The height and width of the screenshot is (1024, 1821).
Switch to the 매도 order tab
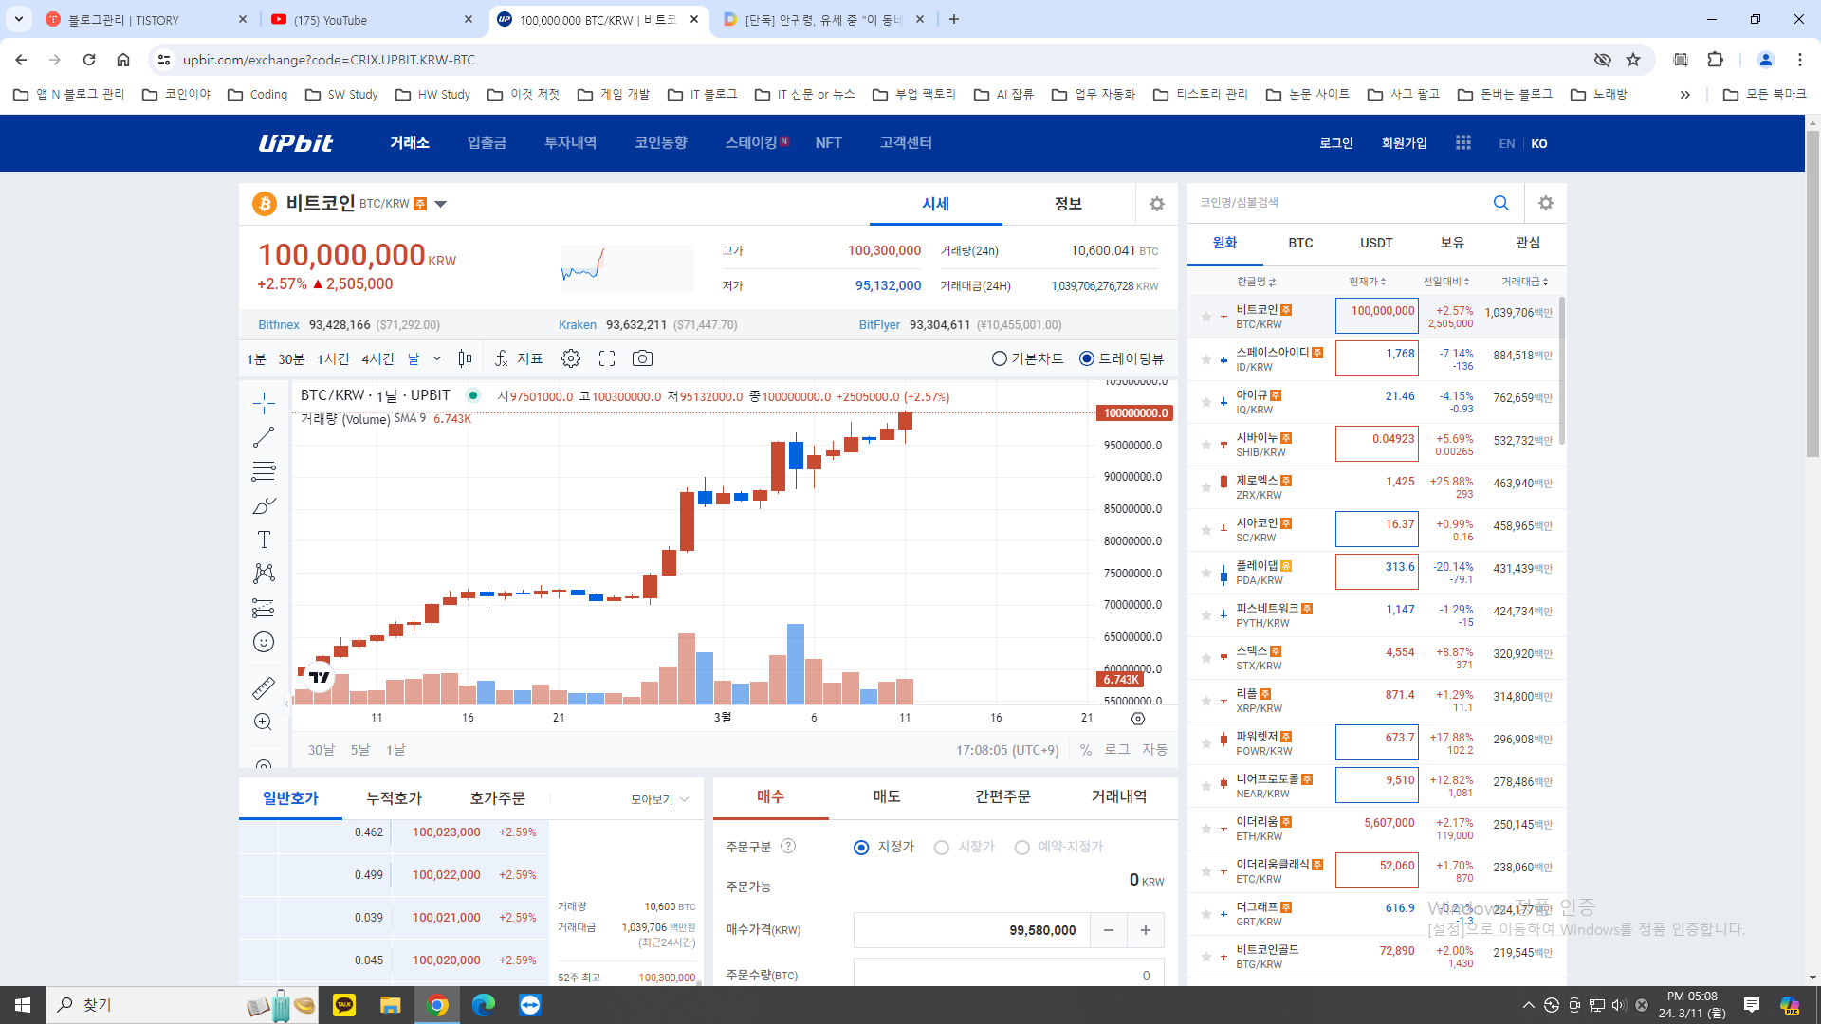887,797
